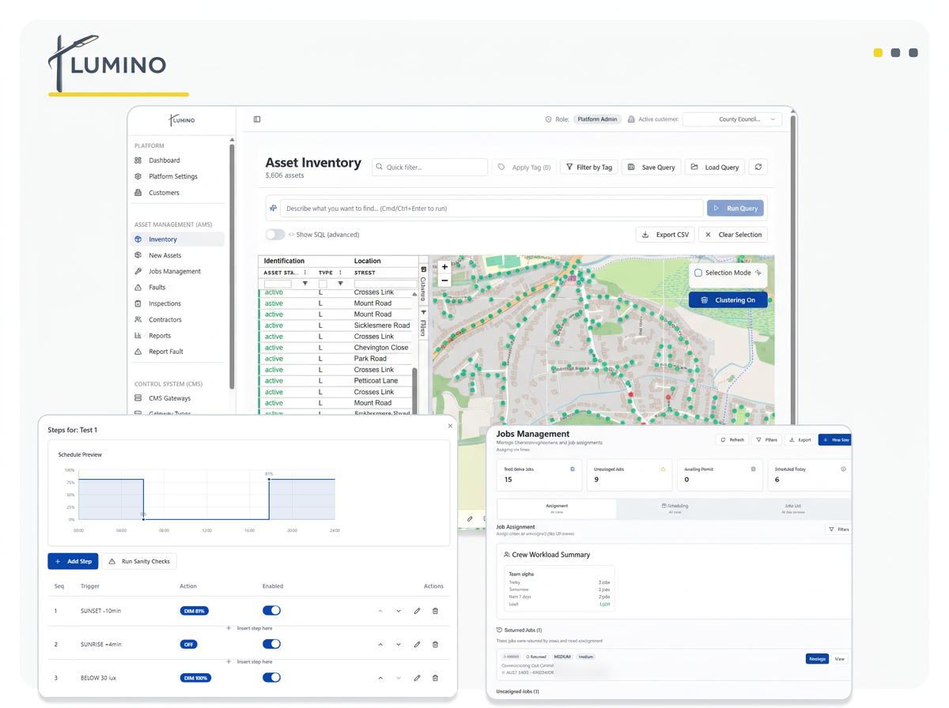Focus the Quick filter search field

pyautogui.click(x=429, y=167)
